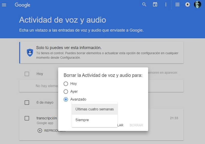Click the No hay elementos message
This screenshot has width=205, height=144.
coord(47,86)
